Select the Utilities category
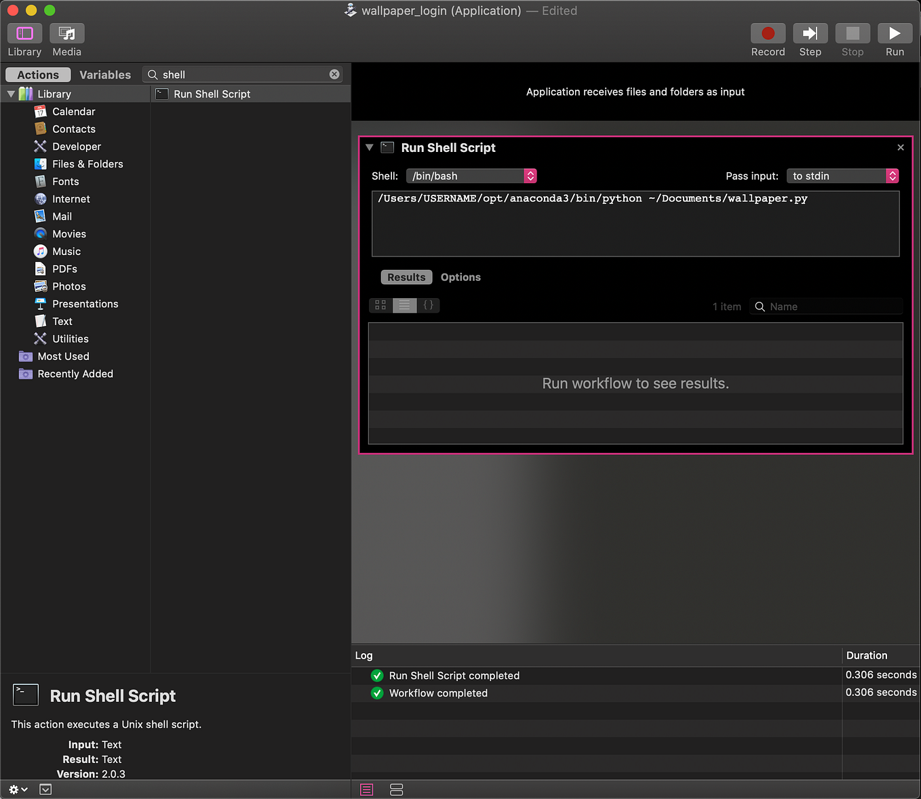Image resolution: width=921 pixels, height=799 pixels. click(71, 339)
